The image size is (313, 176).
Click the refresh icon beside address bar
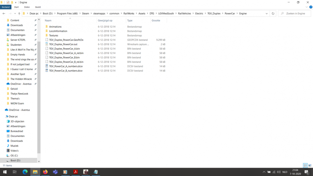click(x=273, y=13)
